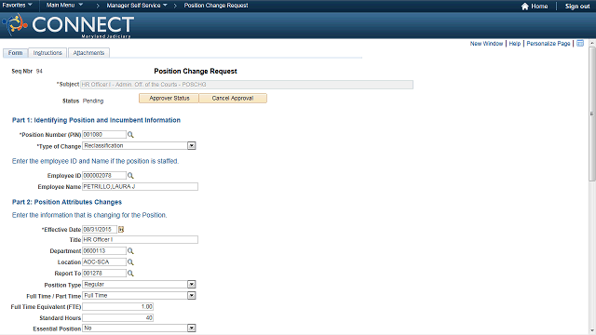Expand the Position Type dropdown
The image size is (596, 335).
point(192,285)
